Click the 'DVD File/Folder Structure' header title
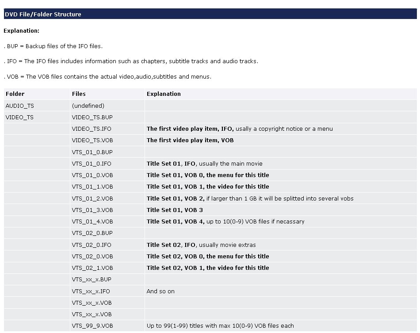The image size is (420, 333). (43, 15)
